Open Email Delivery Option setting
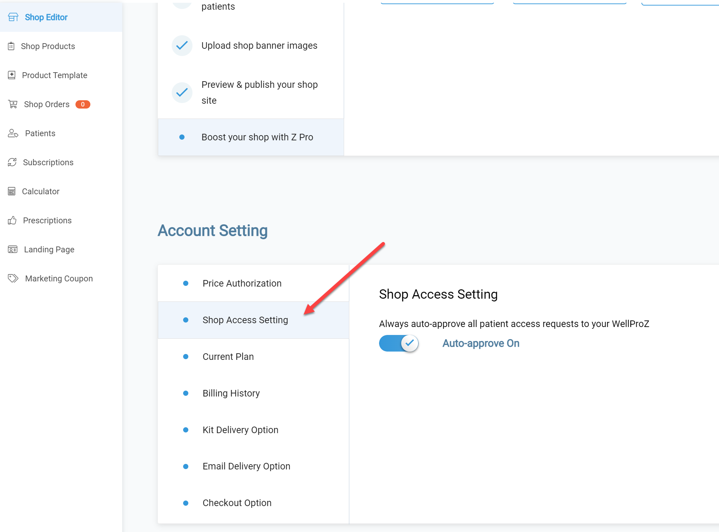Viewport: 719px width, 532px height. coord(253,466)
